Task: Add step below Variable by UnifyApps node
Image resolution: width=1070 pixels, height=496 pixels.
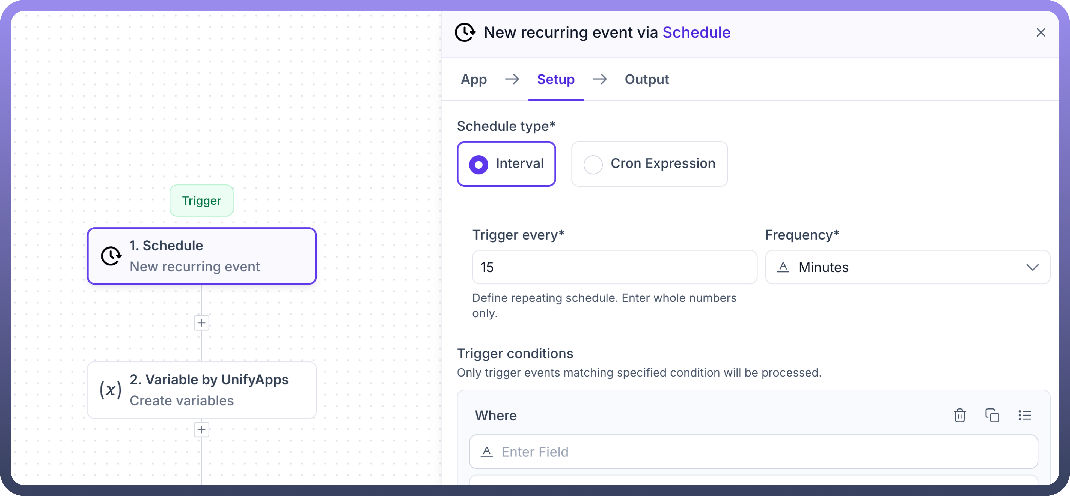Action: [x=201, y=430]
